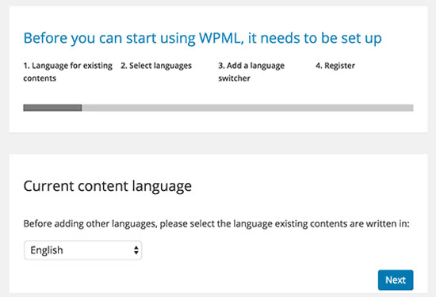Viewport: 436px width, 297px height.
Task: Click the 'Current content language' heading
Action: (x=108, y=186)
